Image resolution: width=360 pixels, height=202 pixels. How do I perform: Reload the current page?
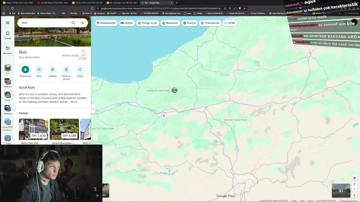click(x=12, y=8)
